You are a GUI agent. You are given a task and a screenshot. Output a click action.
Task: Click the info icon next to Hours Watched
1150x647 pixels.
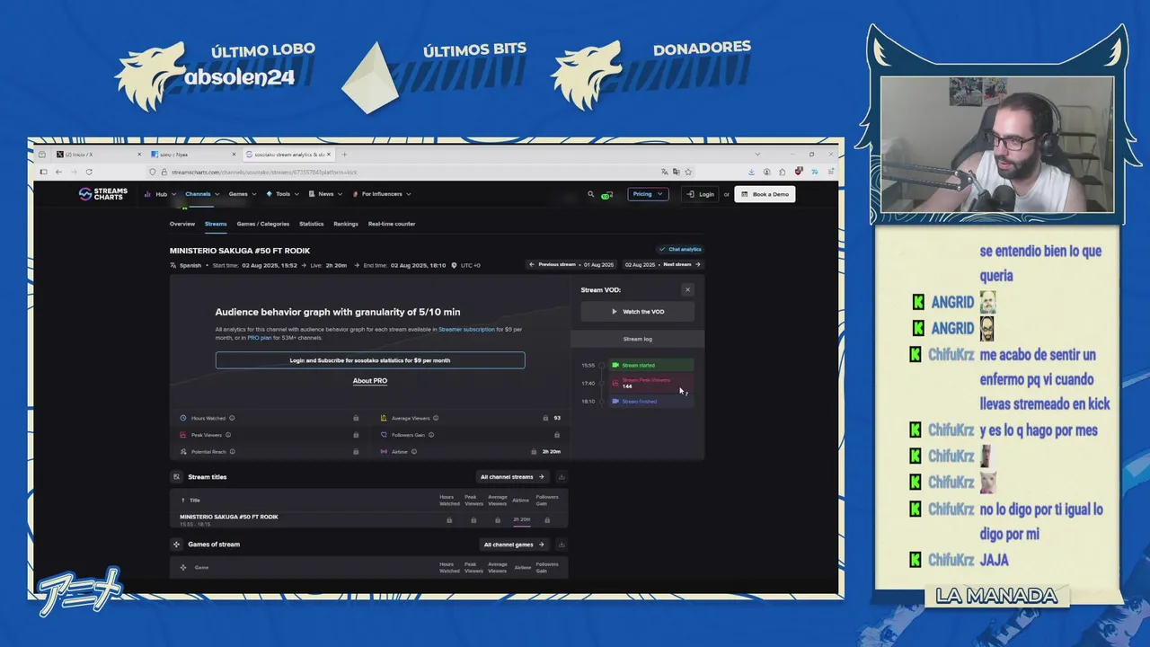point(232,418)
